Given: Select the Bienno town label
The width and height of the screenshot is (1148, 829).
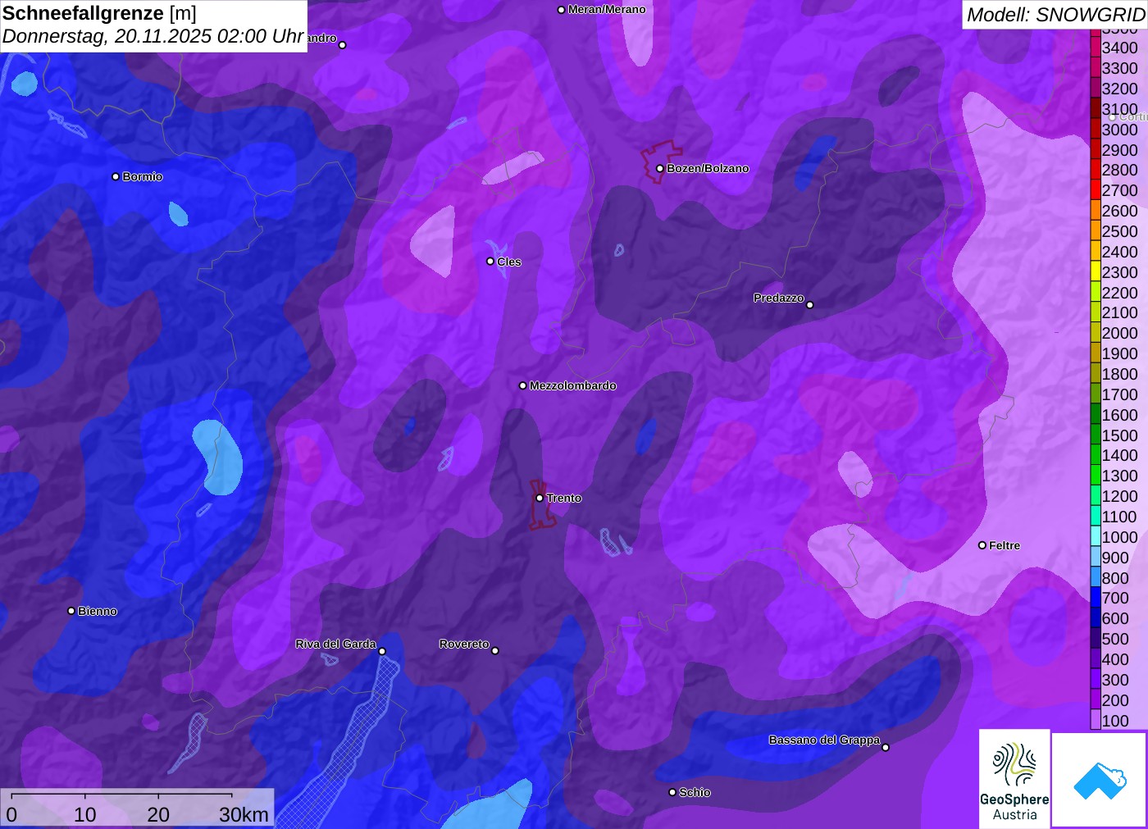Looking at the screenshot, I should [x=98, y=611].
